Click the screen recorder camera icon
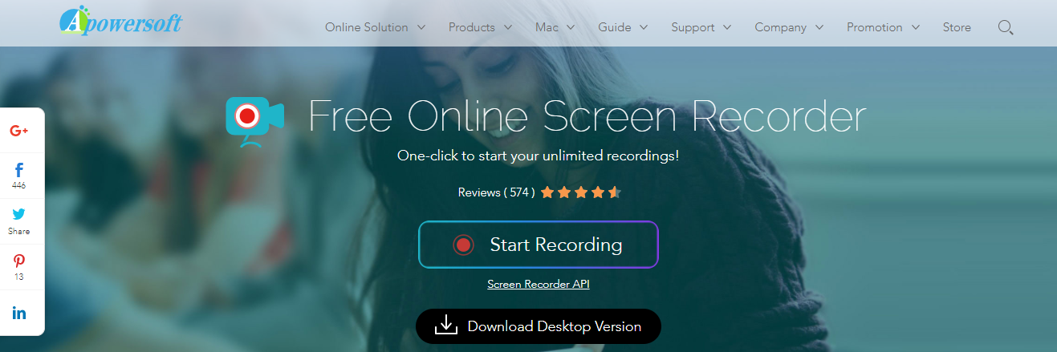 254,122
